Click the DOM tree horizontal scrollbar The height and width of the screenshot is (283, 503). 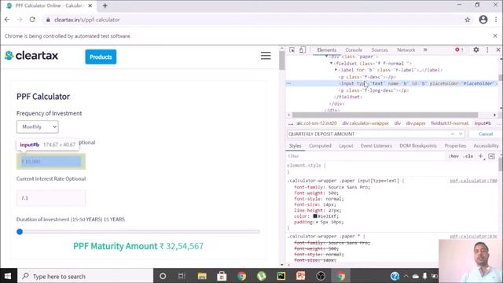(385, 115)
